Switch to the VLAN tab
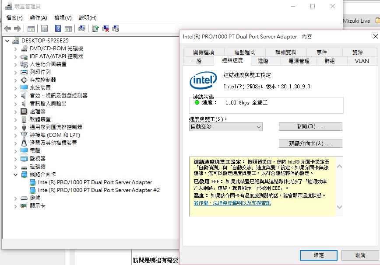380x265 pixels. 362,61
